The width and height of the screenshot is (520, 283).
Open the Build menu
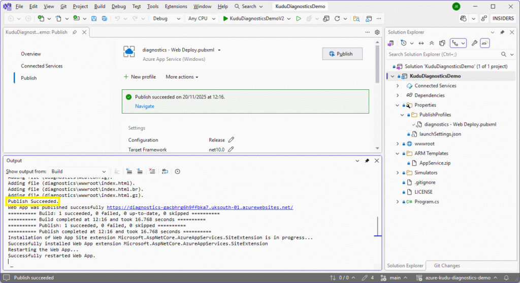100,6
